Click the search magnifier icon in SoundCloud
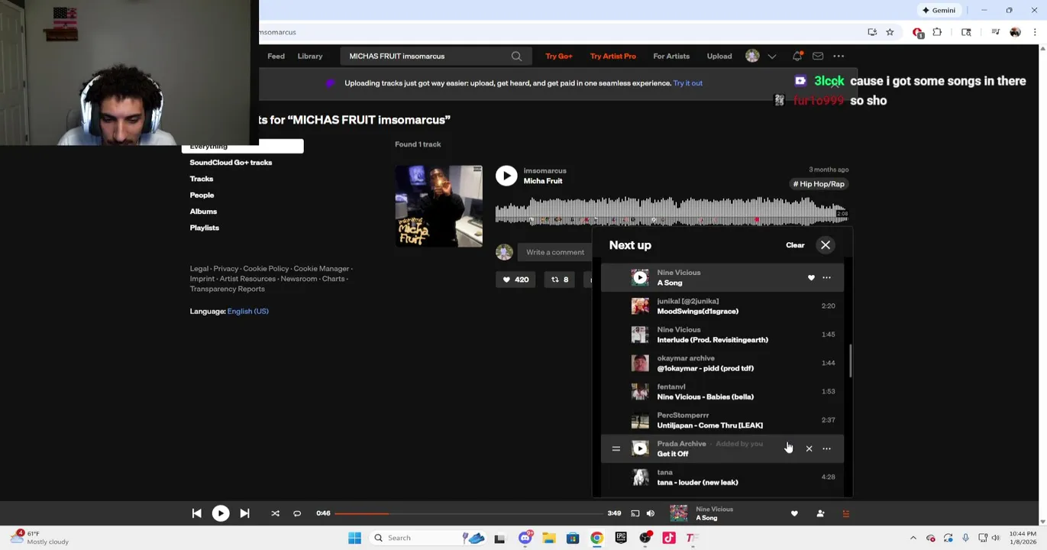 [516, 56]
